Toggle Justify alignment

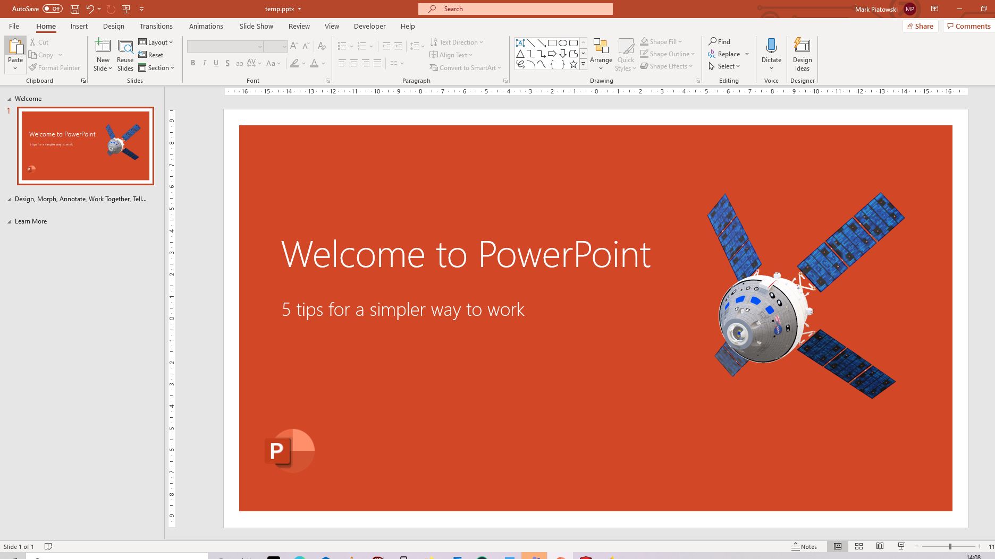click(x=377, y=63)
